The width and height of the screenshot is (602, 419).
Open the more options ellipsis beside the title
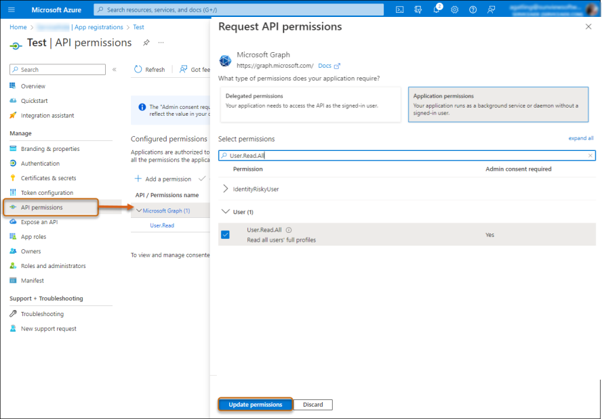point(161,43)
